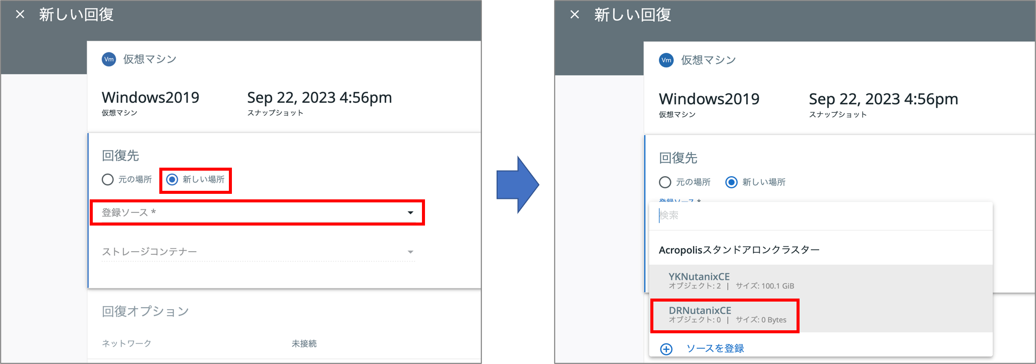
Task: Click the Vm icon in the right panel
Action: tap(666, 60)
